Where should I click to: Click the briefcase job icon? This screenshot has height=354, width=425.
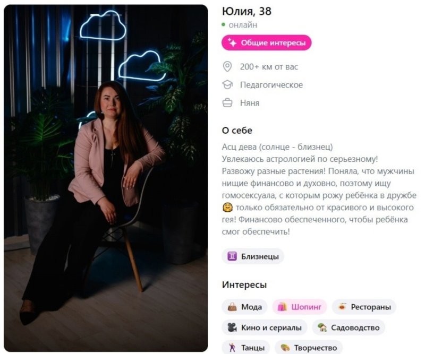tap(227, 103)
